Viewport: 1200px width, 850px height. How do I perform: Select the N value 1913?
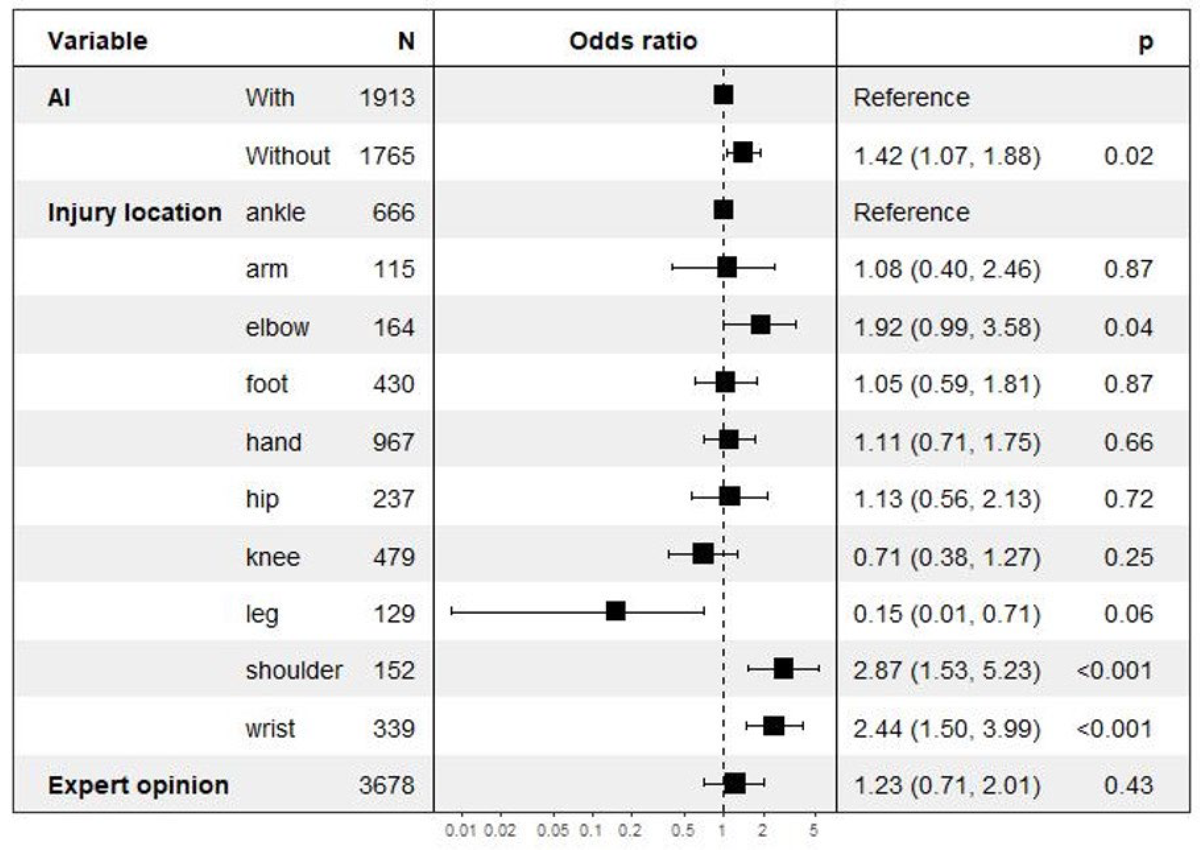[387, 97]
